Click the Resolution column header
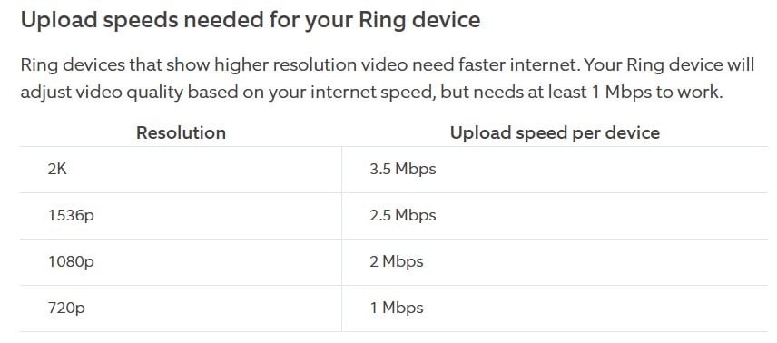Image resolution: width=777 pixels, height=343 pixels. click(181, 132)
